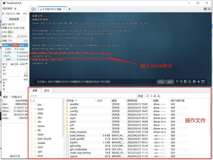Click the 激活/升级 link

[x=15, y=156]
